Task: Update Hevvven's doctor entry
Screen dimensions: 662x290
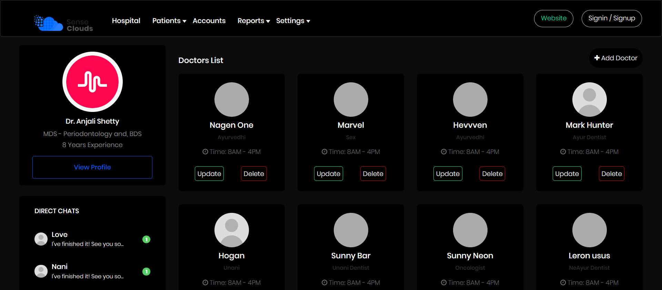Action: click(x=448, y=174)
